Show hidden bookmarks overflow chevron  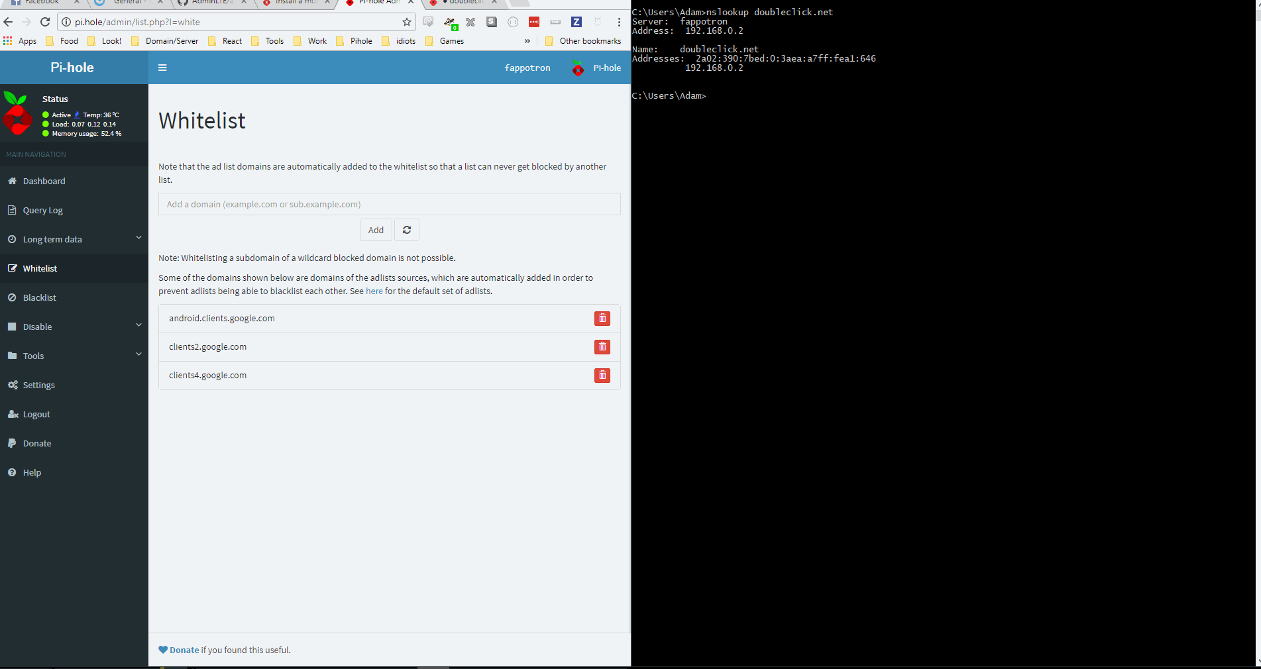(x=527, y=41)
